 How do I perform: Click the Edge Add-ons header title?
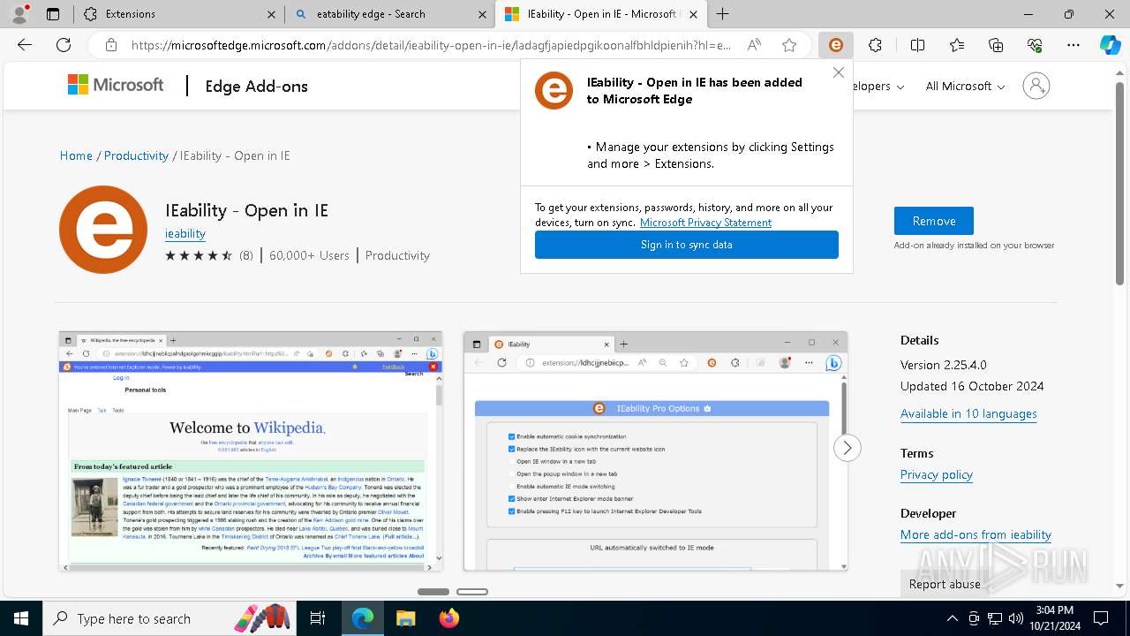pyautogui.click(x=257, y=86)
